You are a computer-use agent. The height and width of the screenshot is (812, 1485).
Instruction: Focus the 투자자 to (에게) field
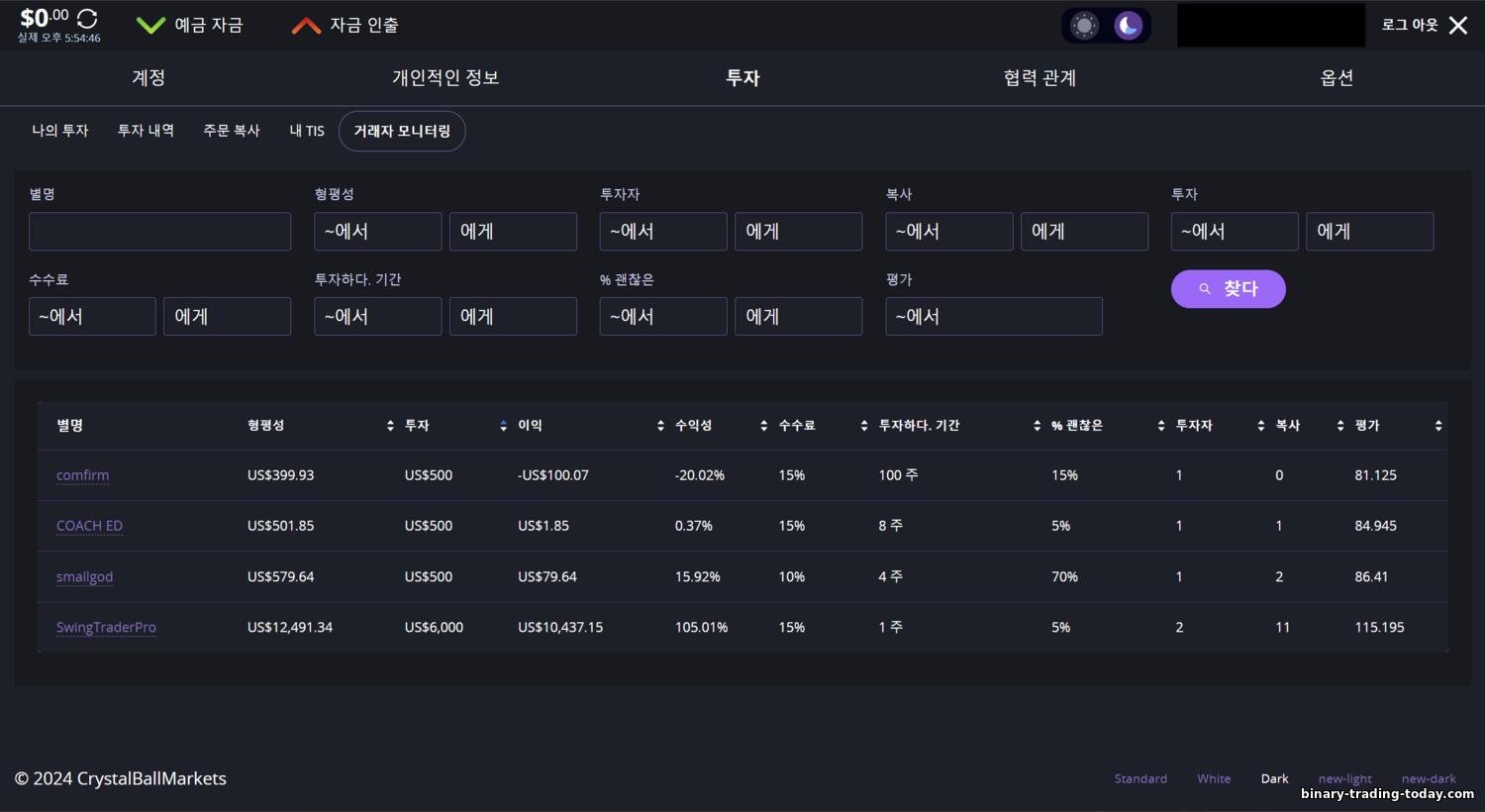coord(799,231)
